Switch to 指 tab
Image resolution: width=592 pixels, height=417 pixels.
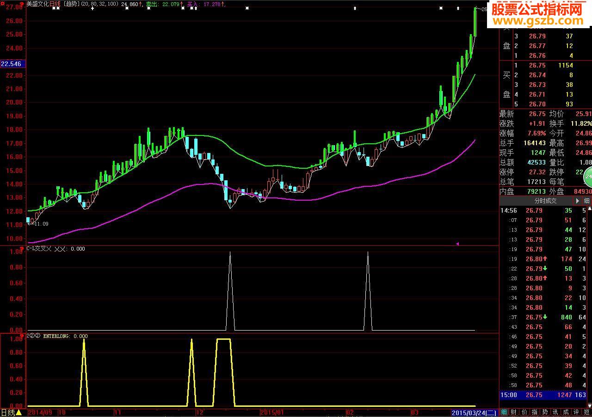(535, 412)
